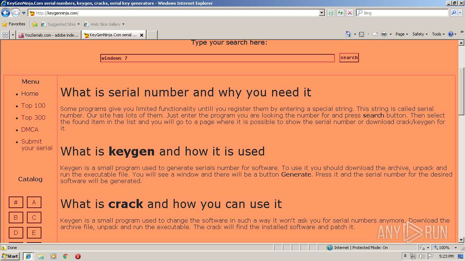Open the Top 300 link

tap(33, 117)
